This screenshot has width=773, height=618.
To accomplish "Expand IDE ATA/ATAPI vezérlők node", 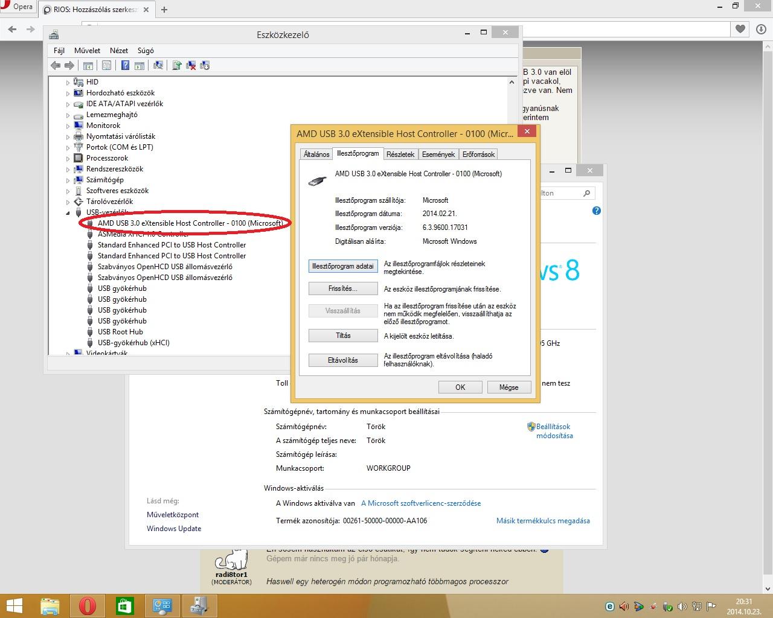I will pyautogui.click(x=68, y=104).
